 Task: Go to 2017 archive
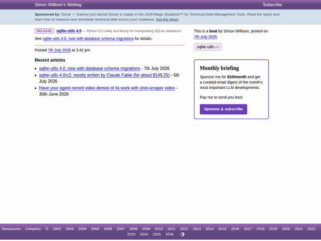tap(247, 229)
